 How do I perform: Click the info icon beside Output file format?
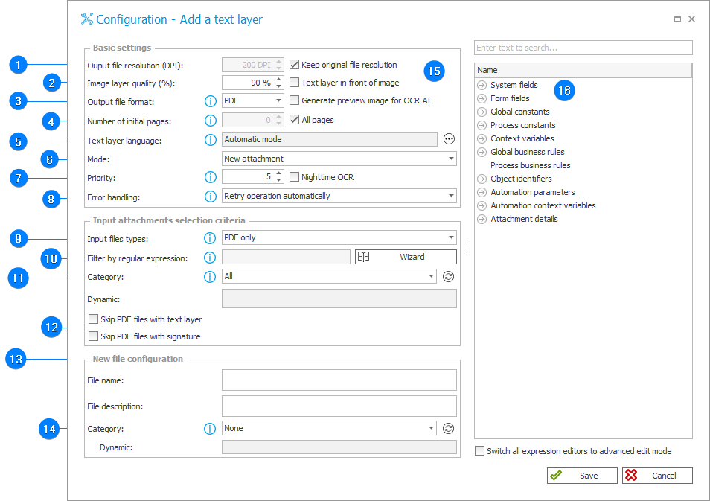(209, 102)
